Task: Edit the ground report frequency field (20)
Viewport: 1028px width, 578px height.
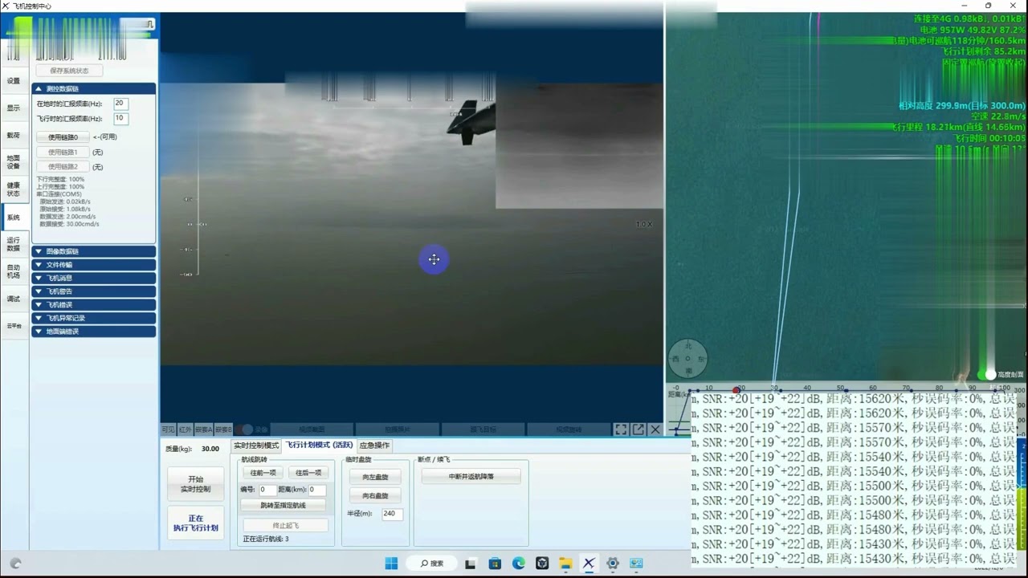Action: coord(120,104)
